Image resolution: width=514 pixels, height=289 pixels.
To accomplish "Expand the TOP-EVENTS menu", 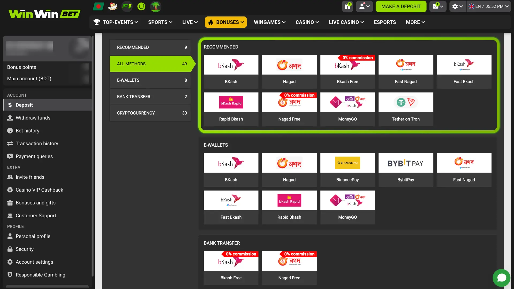I will tap(116, 22).
